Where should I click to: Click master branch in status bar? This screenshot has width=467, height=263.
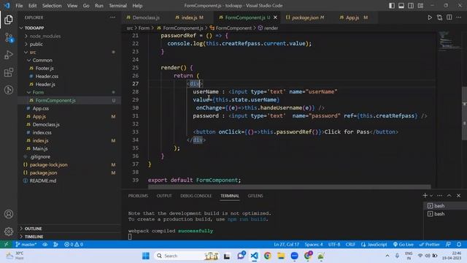26,244
